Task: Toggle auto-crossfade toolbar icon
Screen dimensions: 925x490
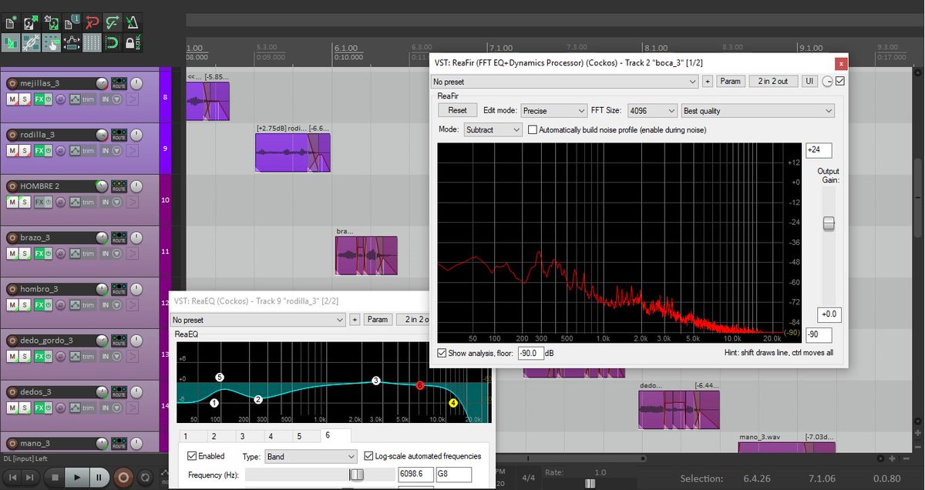Action: 11,42
